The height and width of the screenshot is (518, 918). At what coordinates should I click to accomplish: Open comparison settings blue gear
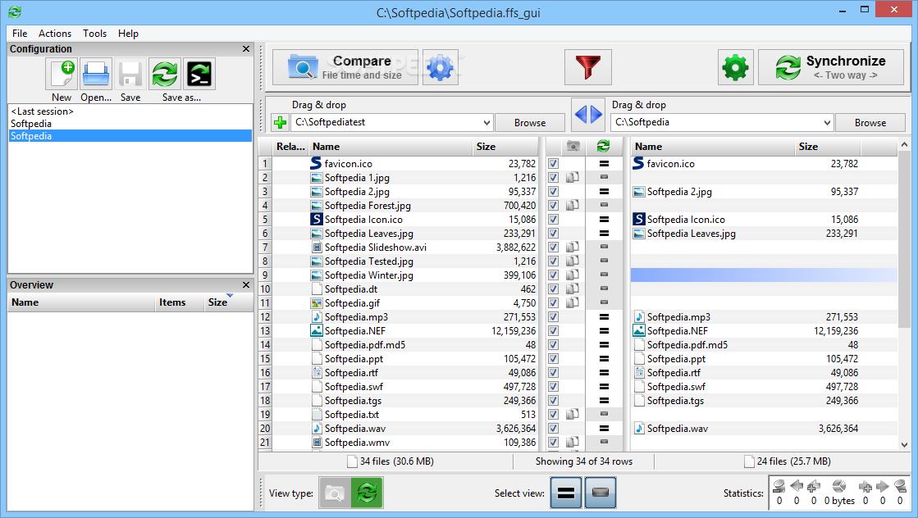coord(441,67)
